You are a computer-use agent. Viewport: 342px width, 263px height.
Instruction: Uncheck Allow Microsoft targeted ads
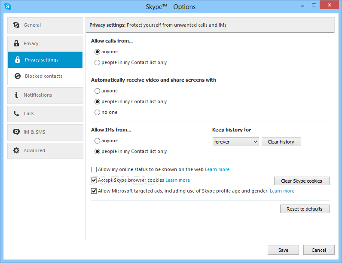coord(94,191)
